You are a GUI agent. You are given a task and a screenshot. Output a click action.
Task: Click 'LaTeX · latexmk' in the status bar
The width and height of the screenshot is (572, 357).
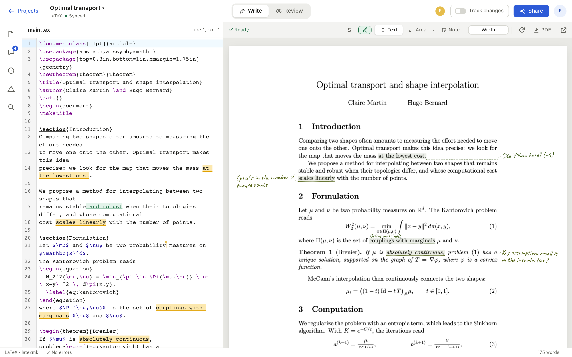coord(21,352)
